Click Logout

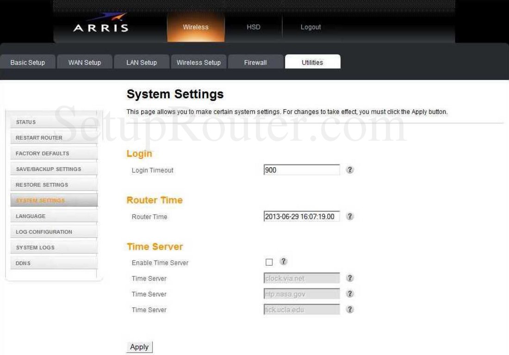[x=310, y=27]
